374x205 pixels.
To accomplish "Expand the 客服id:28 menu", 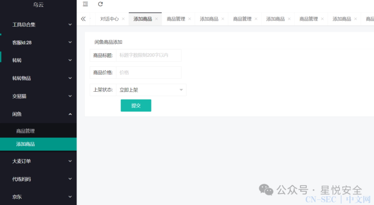I will click(38, 42).
